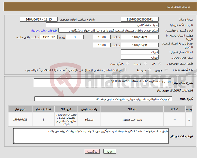Click the delivery province field تهران
Screen dimensions: 197x158
[x=140, y=52]
